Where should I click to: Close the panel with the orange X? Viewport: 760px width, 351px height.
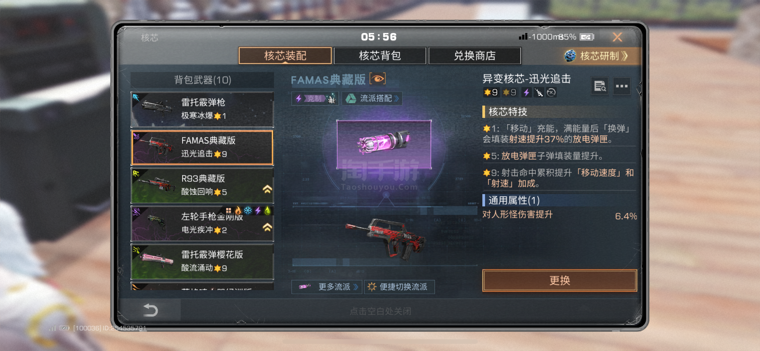[617, 37]
